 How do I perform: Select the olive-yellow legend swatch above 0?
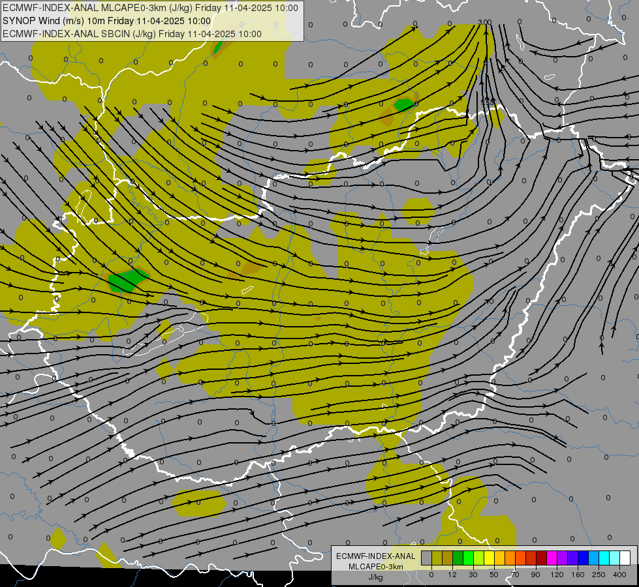point(437,558)
